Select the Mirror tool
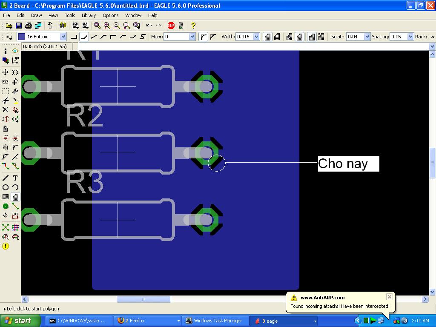The image size is (436, 327). pyautogui.click(x=5, y=82)
